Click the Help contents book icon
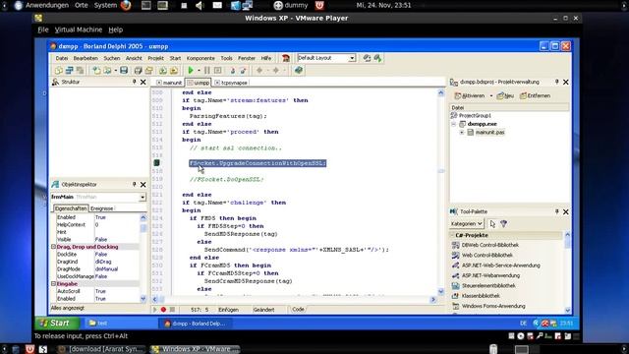Image resolution: width=629 pixels, height=354 pixels. click(x=299, y=70)
